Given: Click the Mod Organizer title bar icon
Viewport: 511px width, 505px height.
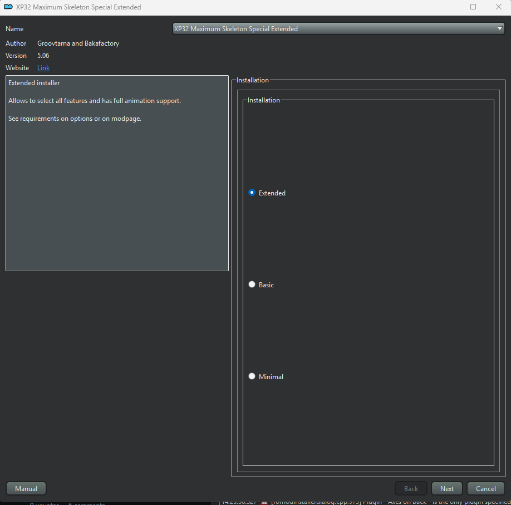Looking at the screenshot, I should point(8,7).
